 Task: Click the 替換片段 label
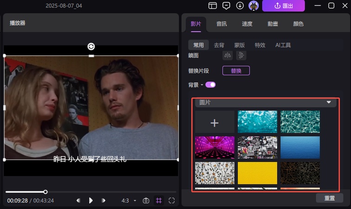click(199, 71)
